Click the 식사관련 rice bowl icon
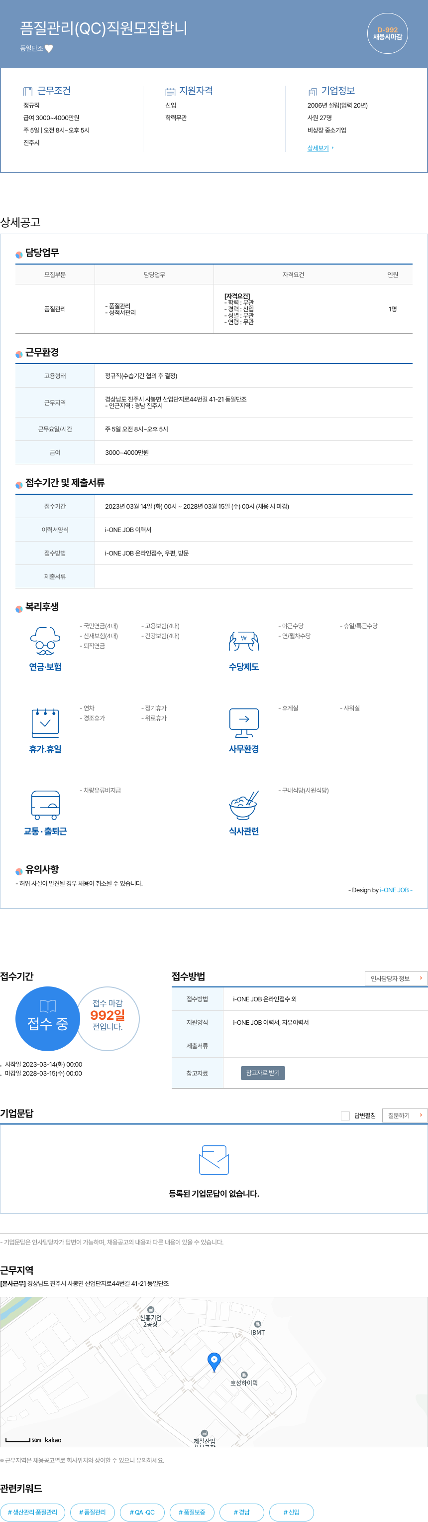This screenshot has width=428, height=1522. tap(244, 805)
